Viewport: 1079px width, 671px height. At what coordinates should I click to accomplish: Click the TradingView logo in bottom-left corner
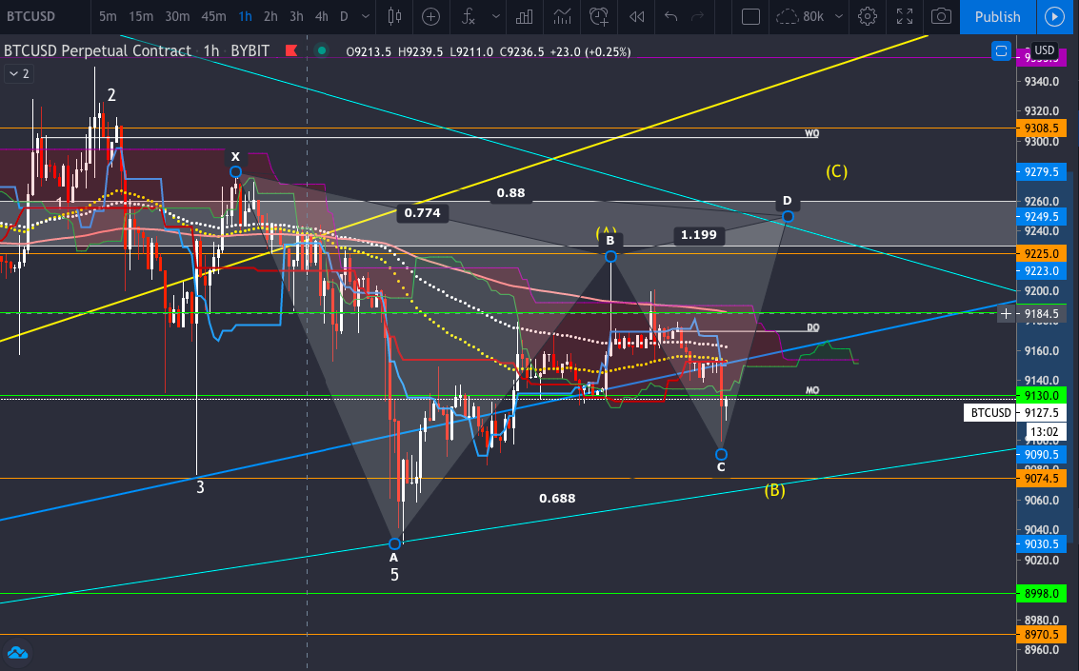tap(17, 652)
